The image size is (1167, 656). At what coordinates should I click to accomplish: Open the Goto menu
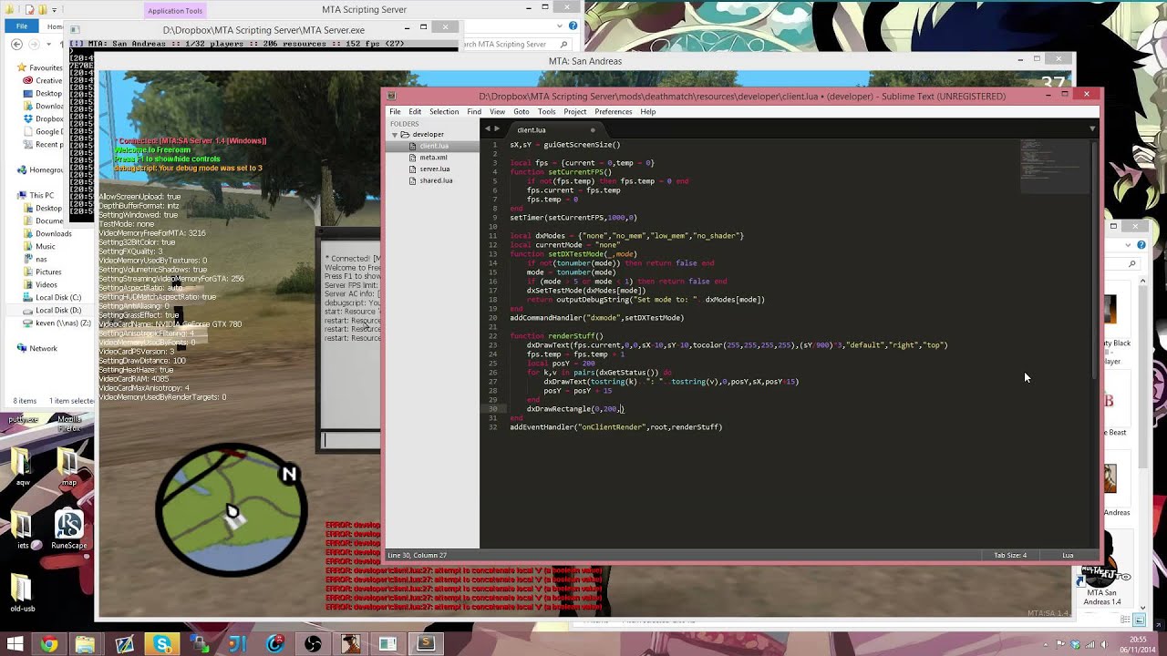coord(521,112)
